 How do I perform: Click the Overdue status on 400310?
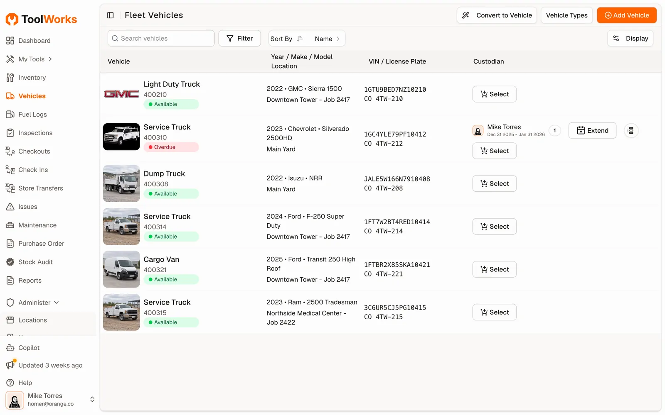pyautogui.click(x=171, y=147)
